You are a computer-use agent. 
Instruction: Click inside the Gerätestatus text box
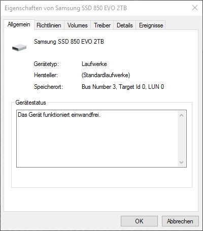click(x=97, y=139)
